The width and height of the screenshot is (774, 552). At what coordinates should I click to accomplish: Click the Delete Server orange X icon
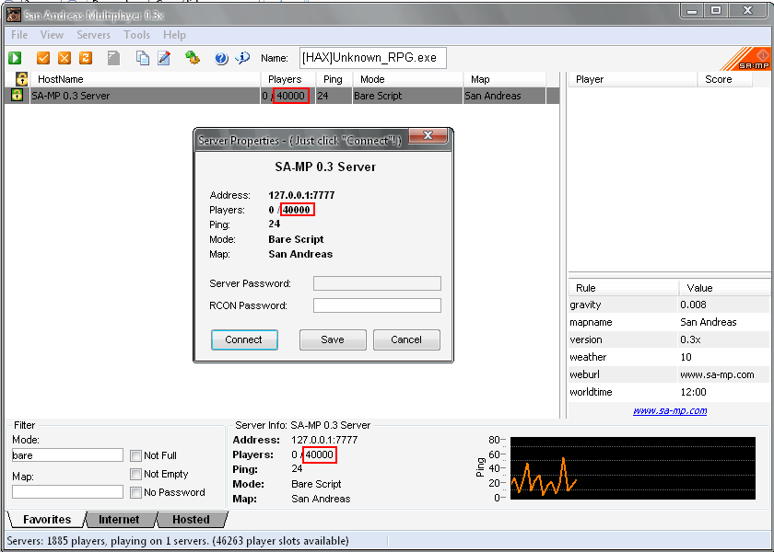64,58
